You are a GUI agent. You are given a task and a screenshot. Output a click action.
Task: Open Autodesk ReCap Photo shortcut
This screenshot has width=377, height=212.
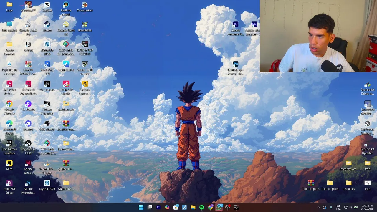tap(28, 88)
